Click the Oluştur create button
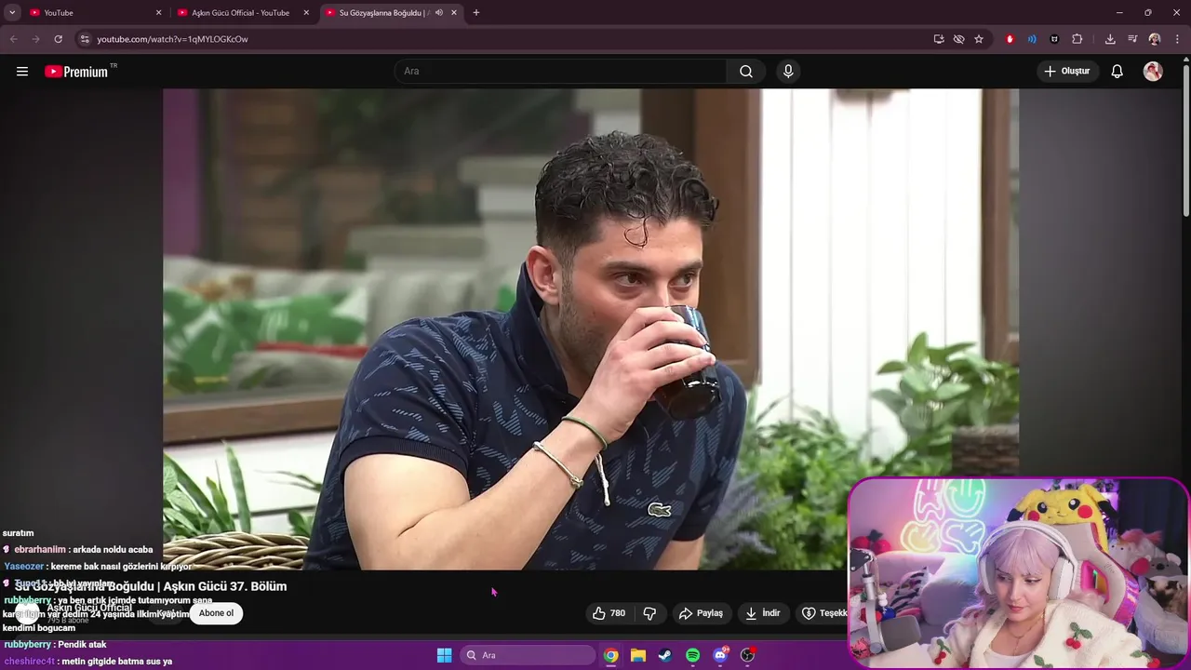Image resolution: width=1191 pixels, height=670 pixels. pyautogui.click(x=1067, y=72)
